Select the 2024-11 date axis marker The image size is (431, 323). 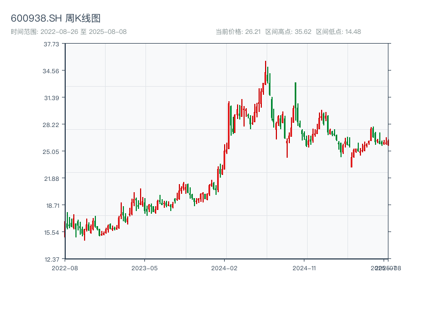click(x=304, y=268)
